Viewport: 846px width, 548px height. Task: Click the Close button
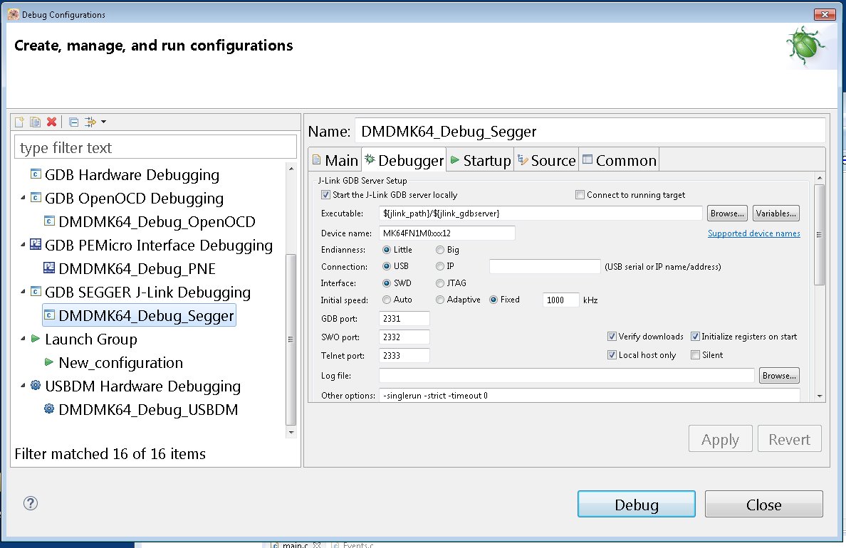click(764, 505)
